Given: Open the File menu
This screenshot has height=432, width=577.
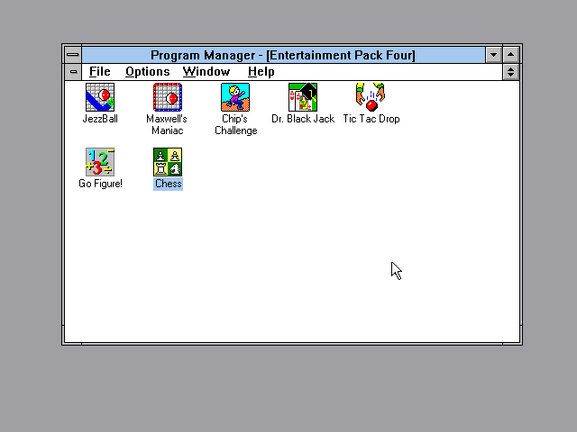Looking at the screenshot, I should [x=100, y=72].
